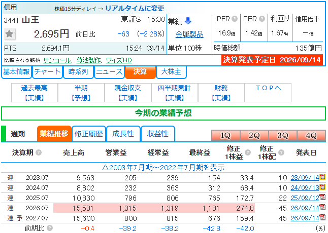Open the 26/09/14 link in the 2027.07 row
This screenshot has height=233, width=328.
click(x=305, y=218)
